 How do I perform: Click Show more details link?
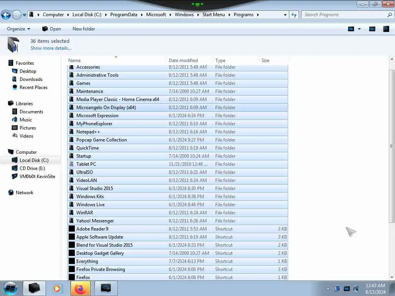click(51, 48)
